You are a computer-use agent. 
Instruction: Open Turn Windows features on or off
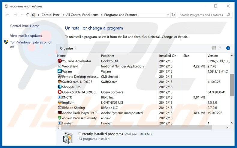(x=31, y=44)
